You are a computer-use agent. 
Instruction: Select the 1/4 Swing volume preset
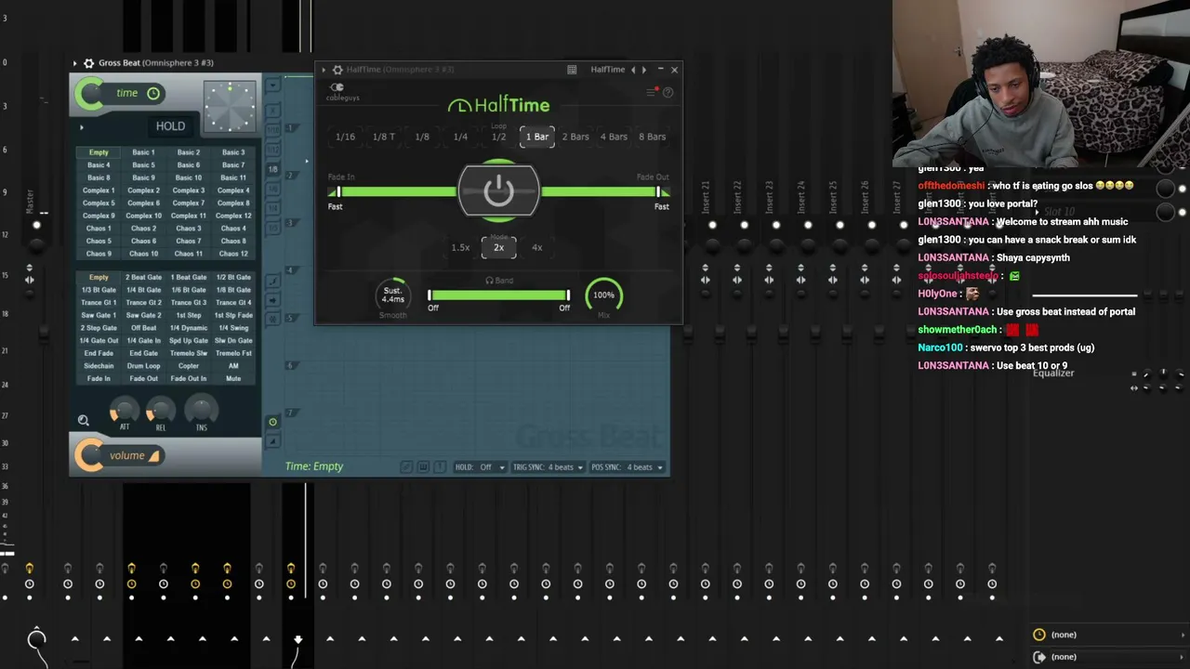(x=233, y=328)
